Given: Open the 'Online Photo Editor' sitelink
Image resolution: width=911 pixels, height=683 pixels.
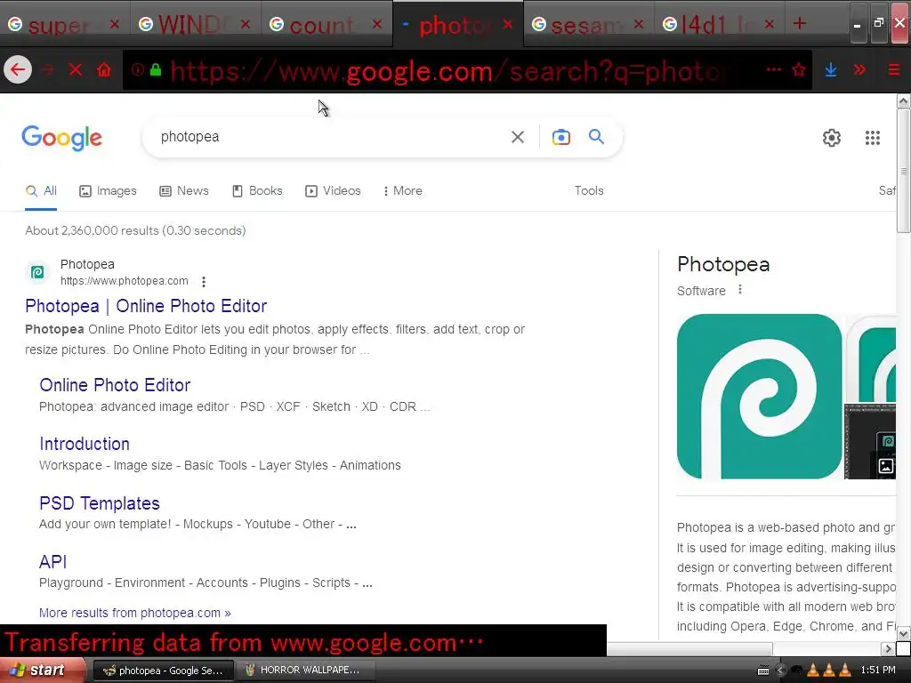Looking at the screenshot, I should click(x=115, y=385).
